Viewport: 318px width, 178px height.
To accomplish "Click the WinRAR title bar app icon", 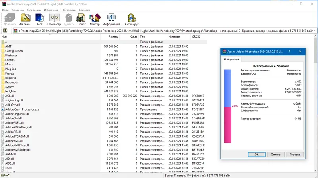I will [4, 4].
